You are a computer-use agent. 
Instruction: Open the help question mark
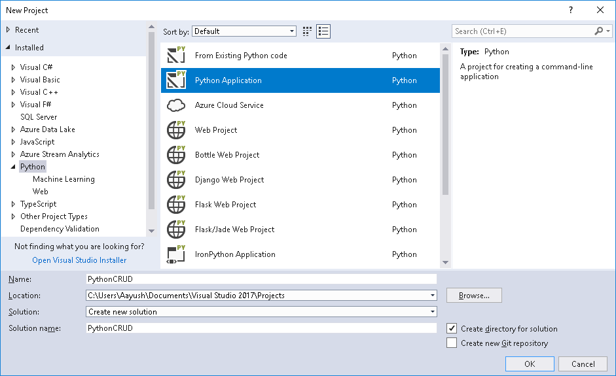click(571, 10)
